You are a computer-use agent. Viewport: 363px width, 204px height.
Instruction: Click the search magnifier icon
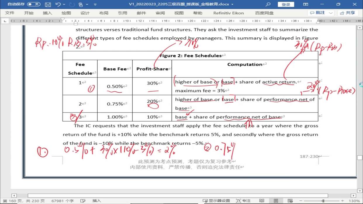pos(268,4)
